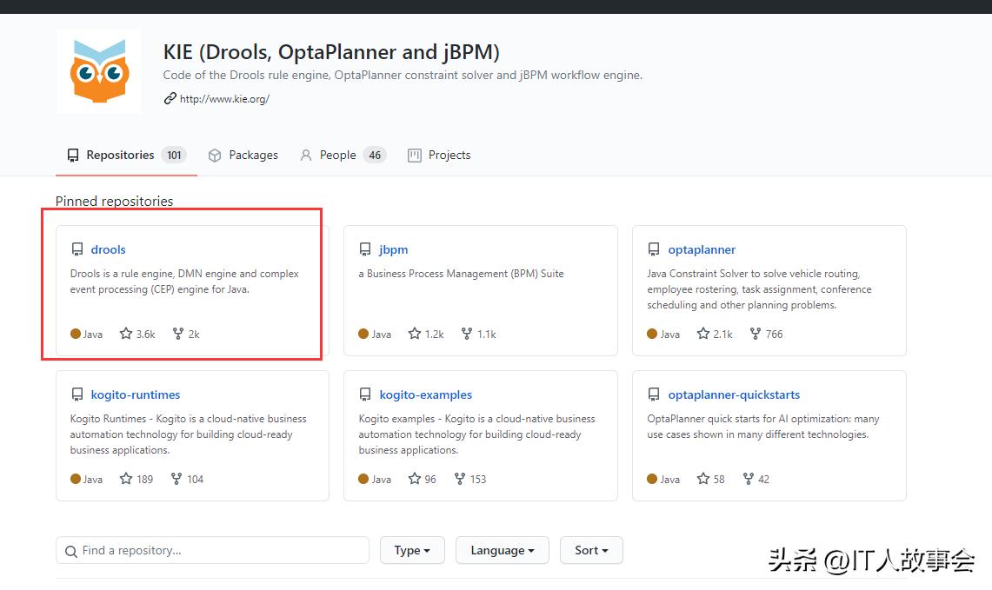The image size is (992, 590).
Task: Expand the Language filter dropdown
Action: point(502,550)
